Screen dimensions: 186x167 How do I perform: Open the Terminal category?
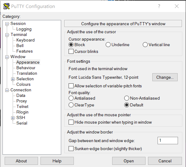click(19, 35)
